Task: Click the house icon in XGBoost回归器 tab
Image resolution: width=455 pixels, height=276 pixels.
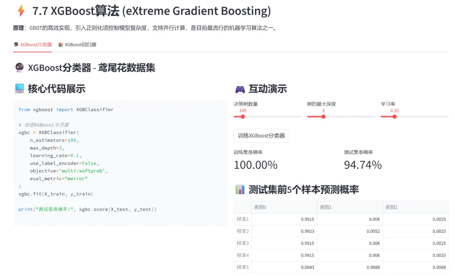Action: coord(60,45)
